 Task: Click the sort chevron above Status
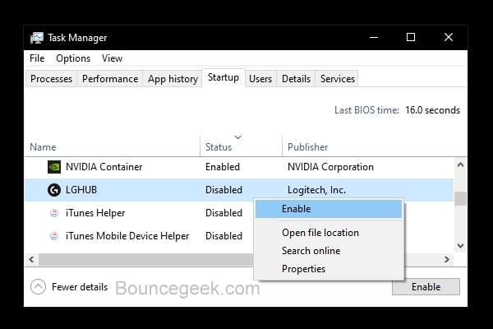(x=238, y=137)
